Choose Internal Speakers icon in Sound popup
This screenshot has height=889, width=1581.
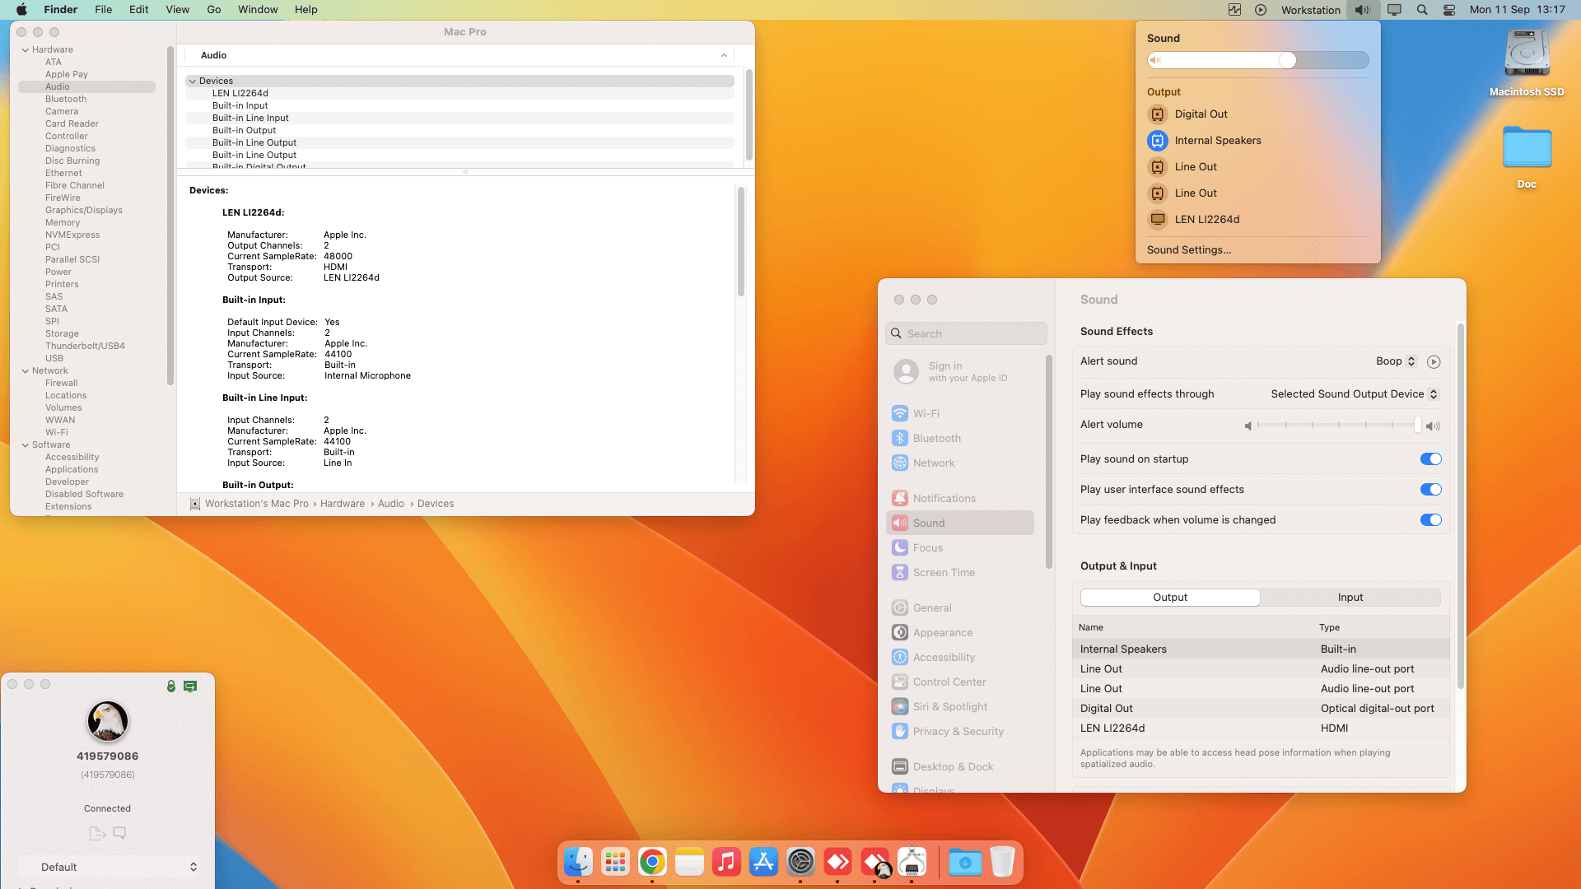click(1158, 141)
